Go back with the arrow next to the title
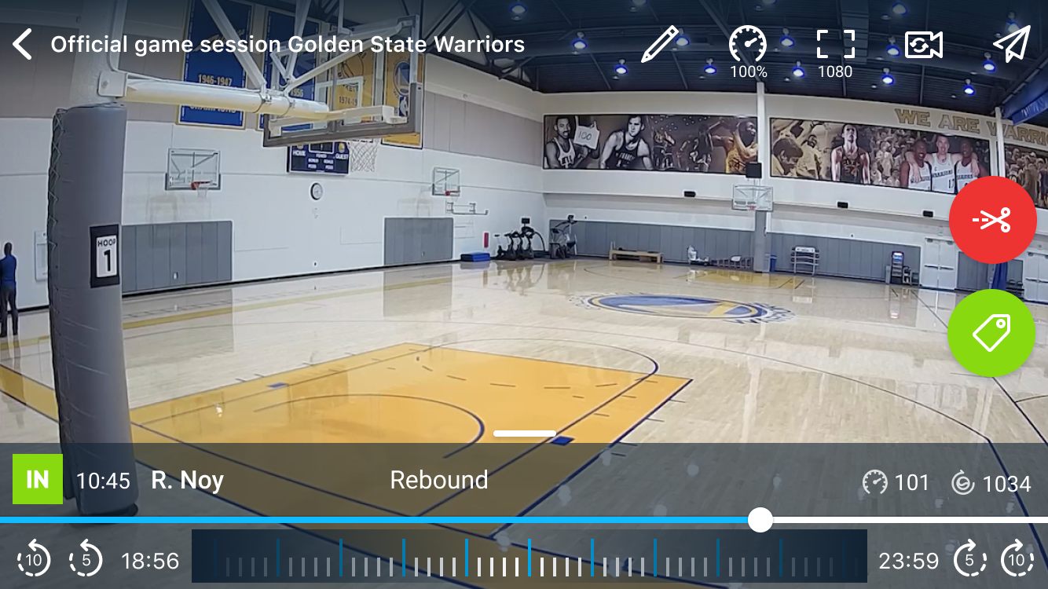The height and width of the screenshot is (589, 1048). pyautogui.click(x=21, y=45)
